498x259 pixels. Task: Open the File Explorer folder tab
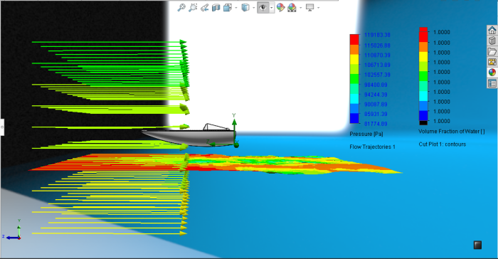(492, 51)
